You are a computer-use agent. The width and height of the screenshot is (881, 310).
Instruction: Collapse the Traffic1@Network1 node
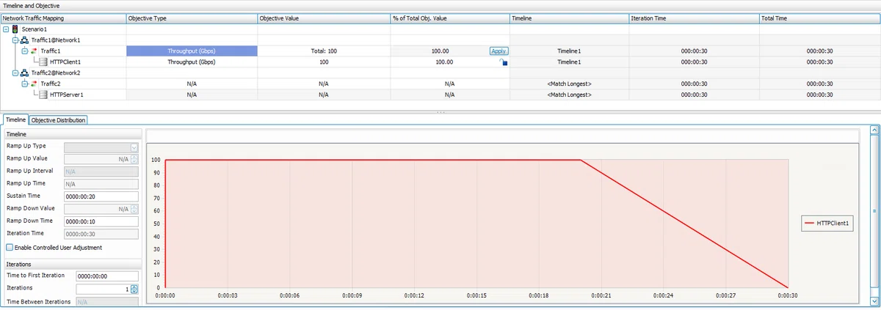(x=15, y=40)
